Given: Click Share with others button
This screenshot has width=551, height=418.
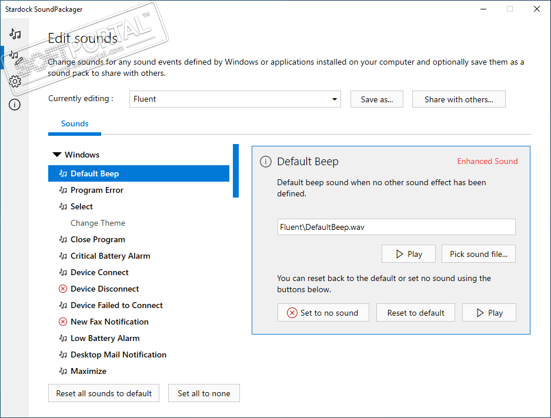Looking at the screenshot, I should (459, 99).
